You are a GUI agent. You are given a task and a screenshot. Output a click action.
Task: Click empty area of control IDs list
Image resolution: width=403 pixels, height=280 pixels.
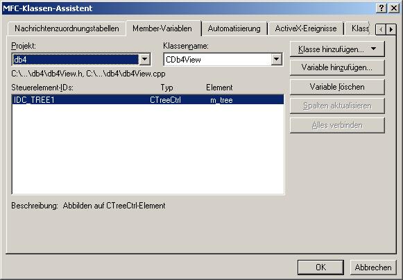pos(148,149)
